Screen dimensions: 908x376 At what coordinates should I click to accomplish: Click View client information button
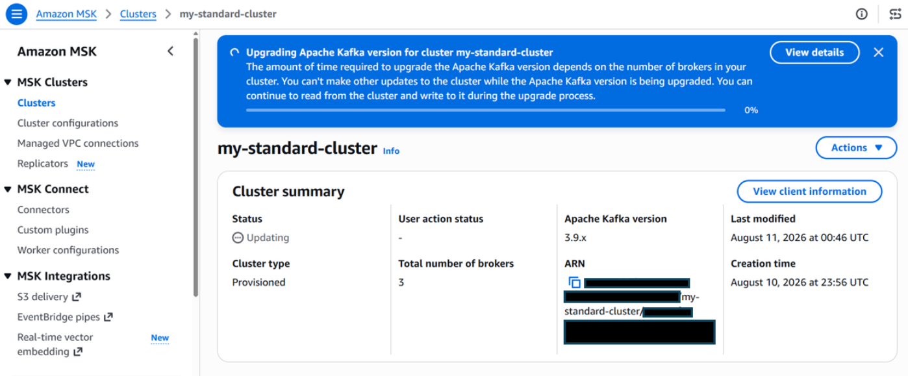click(809, 192)
